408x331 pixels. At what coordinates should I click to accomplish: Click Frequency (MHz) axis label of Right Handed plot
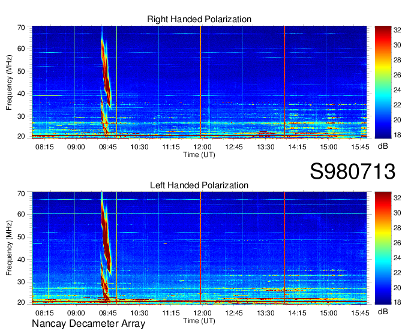[9, 82]
